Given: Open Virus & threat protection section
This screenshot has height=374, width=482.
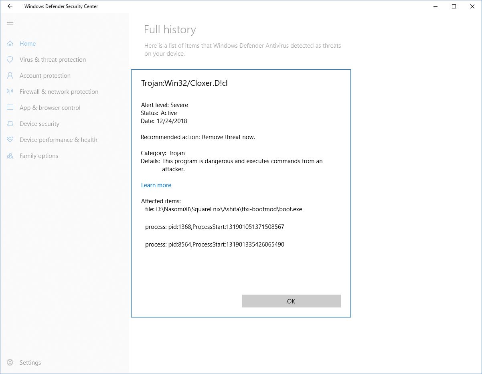Looking at the screenshot, I should pyautogui.click(x=53, y=60).
